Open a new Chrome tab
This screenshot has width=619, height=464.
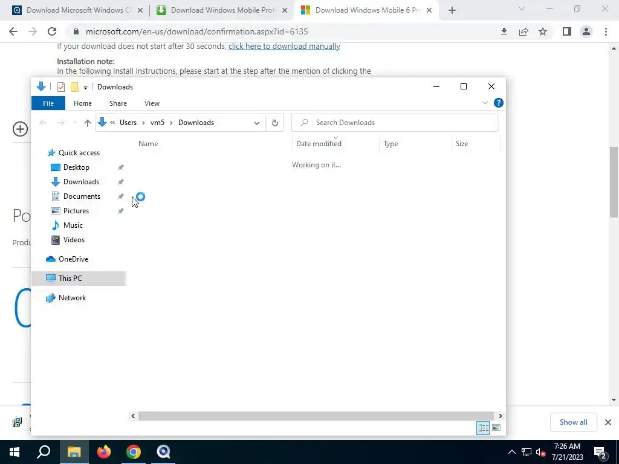pyautogui.click(x=452, y=10)
